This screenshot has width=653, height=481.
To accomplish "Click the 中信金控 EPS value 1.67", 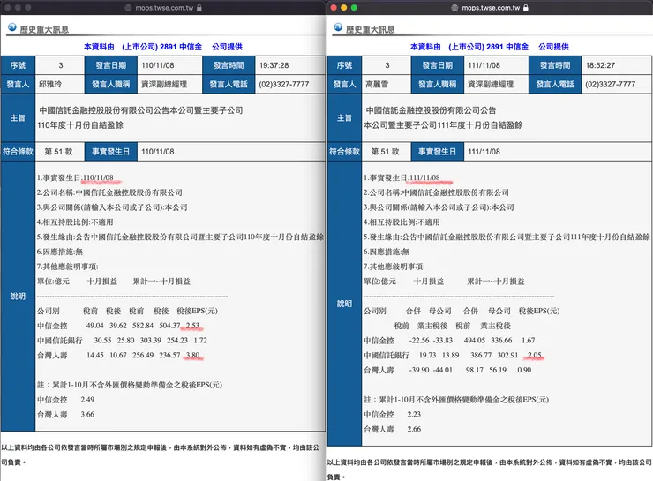I will click(x=528, y=341).
